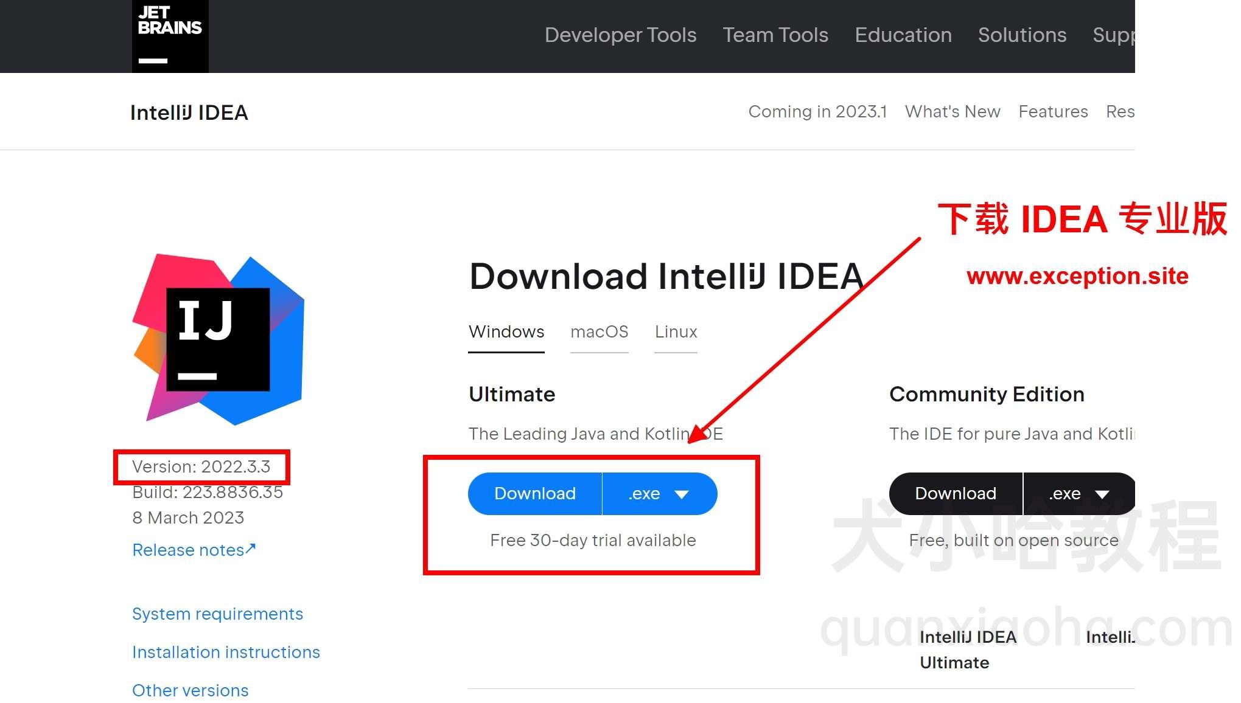Open Installation instructions link

(x=226, y=653)
